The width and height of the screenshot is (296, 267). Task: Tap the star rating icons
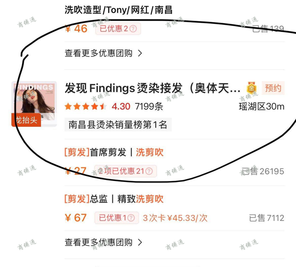click(86, 106)
